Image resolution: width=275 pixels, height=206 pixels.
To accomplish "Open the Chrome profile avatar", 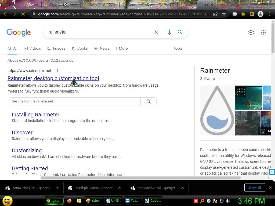I will (x=260, y=14).
